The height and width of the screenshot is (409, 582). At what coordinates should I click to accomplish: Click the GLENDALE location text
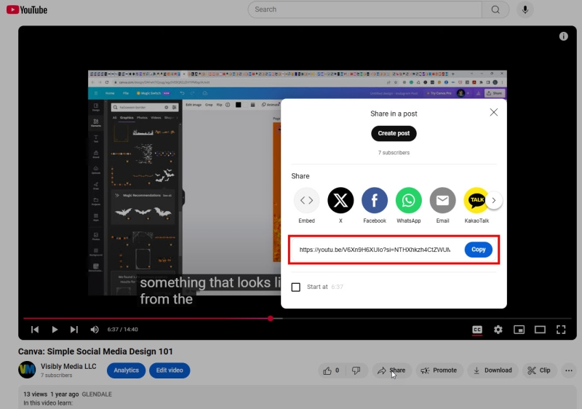[97, 394]
